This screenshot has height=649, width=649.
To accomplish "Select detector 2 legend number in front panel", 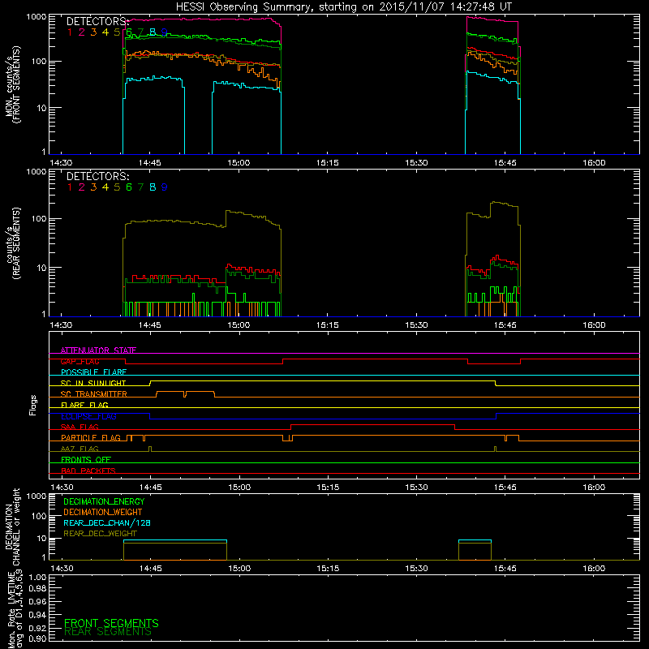I will (x=82, y=32).
